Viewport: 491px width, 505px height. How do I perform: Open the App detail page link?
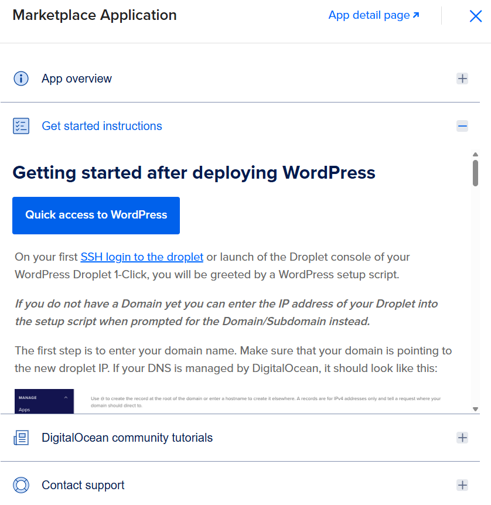coord(374,15)
